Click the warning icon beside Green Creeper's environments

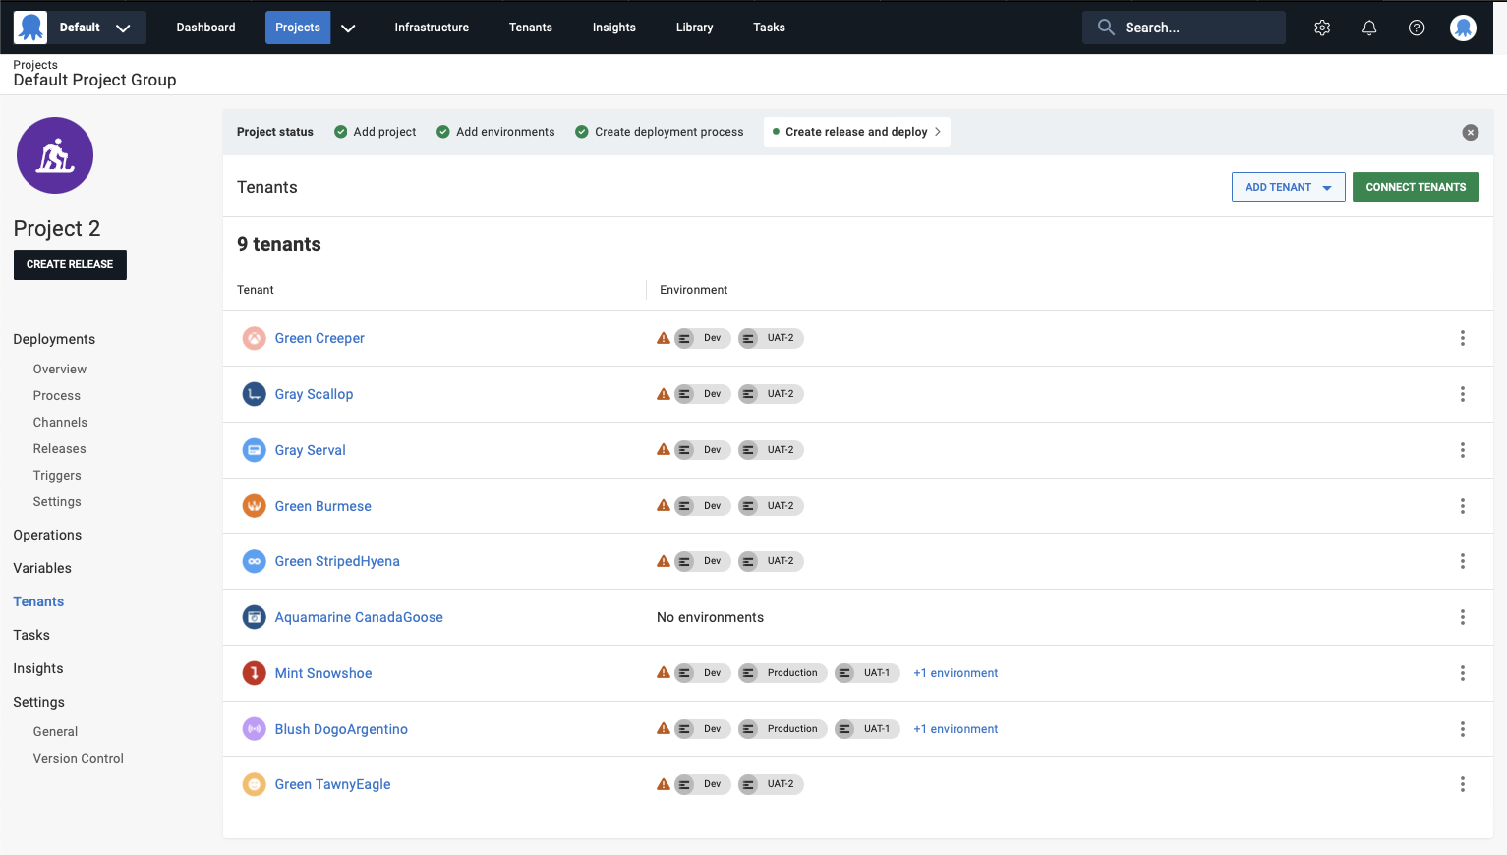(663, 338)
